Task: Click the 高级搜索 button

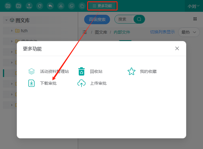Action: tap(97, 19)
